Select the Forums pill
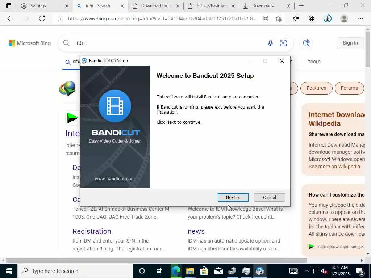 349,88
